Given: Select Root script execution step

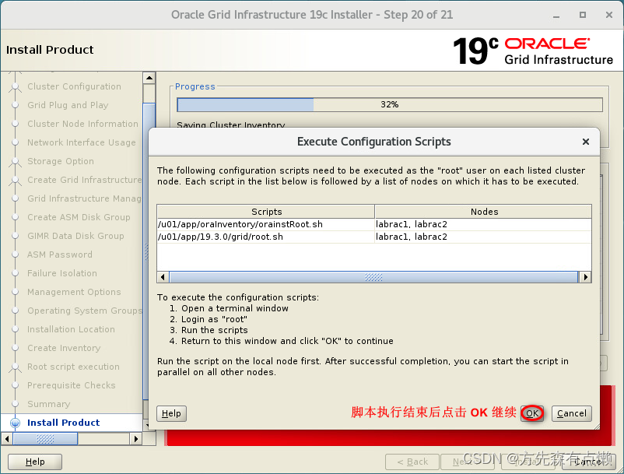Looking at the screenshot, I should tap(73, 367).
